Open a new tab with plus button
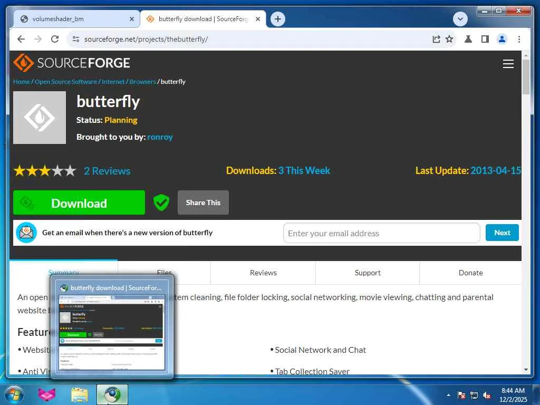Image resolution: width=540 pixels, height=405 pixels. tap(278, 19)
